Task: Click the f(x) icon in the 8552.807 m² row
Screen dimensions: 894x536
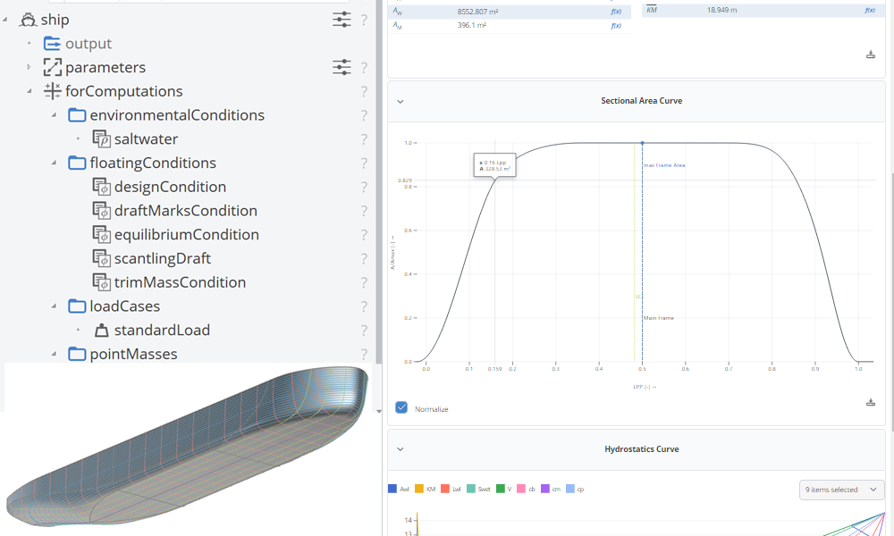Action: click(616, 10)
